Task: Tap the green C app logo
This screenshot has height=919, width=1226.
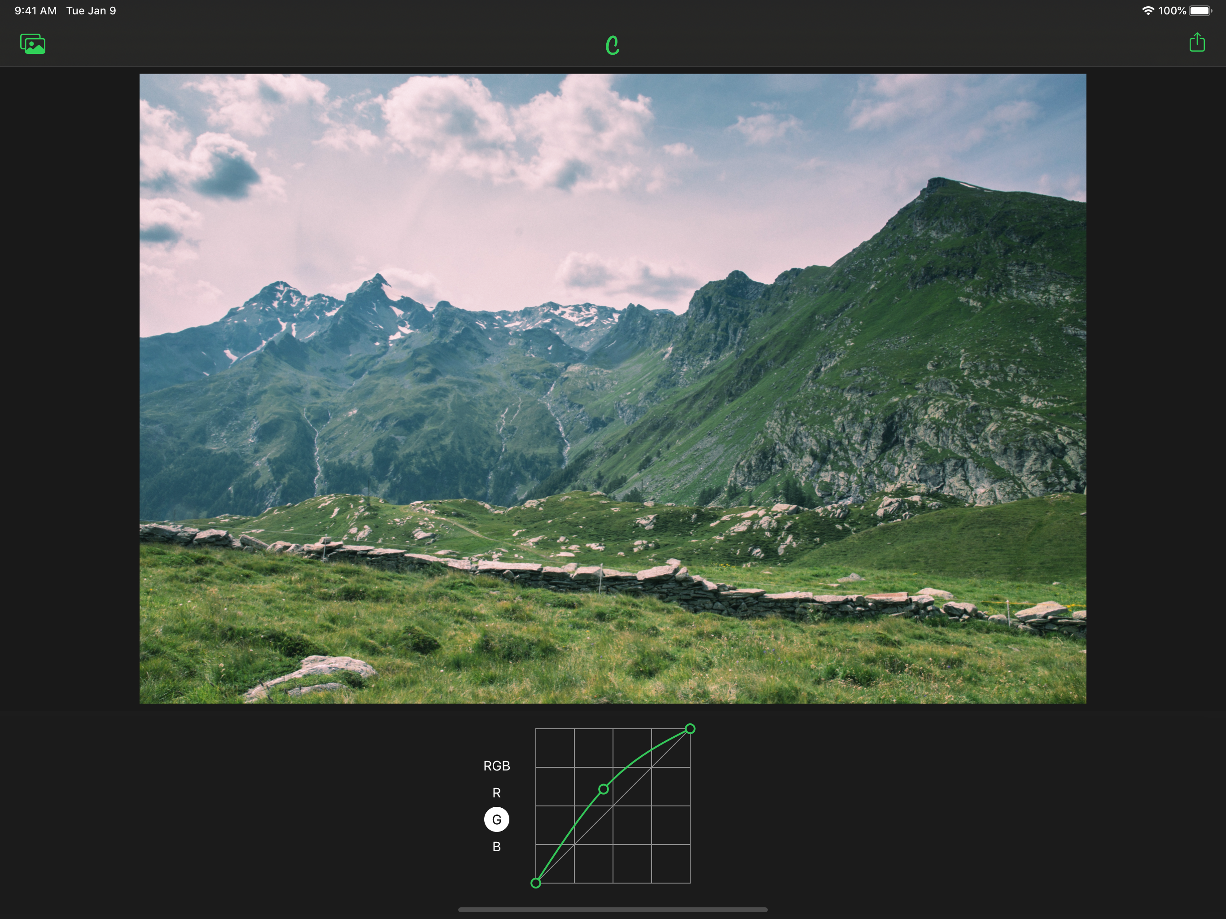Action: 613,45
